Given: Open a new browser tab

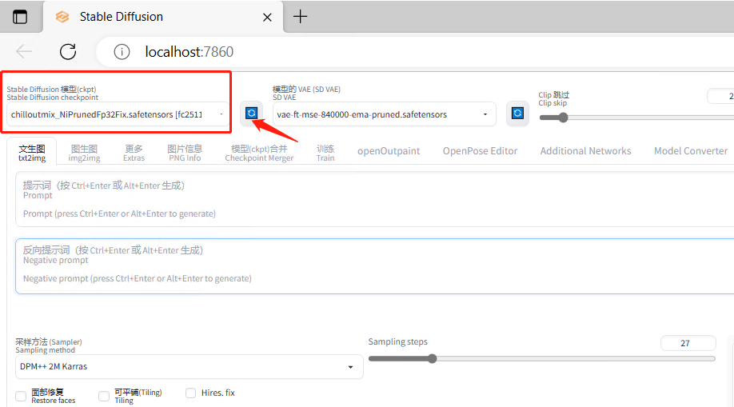Looking at the screenshot, I should 300,17.
